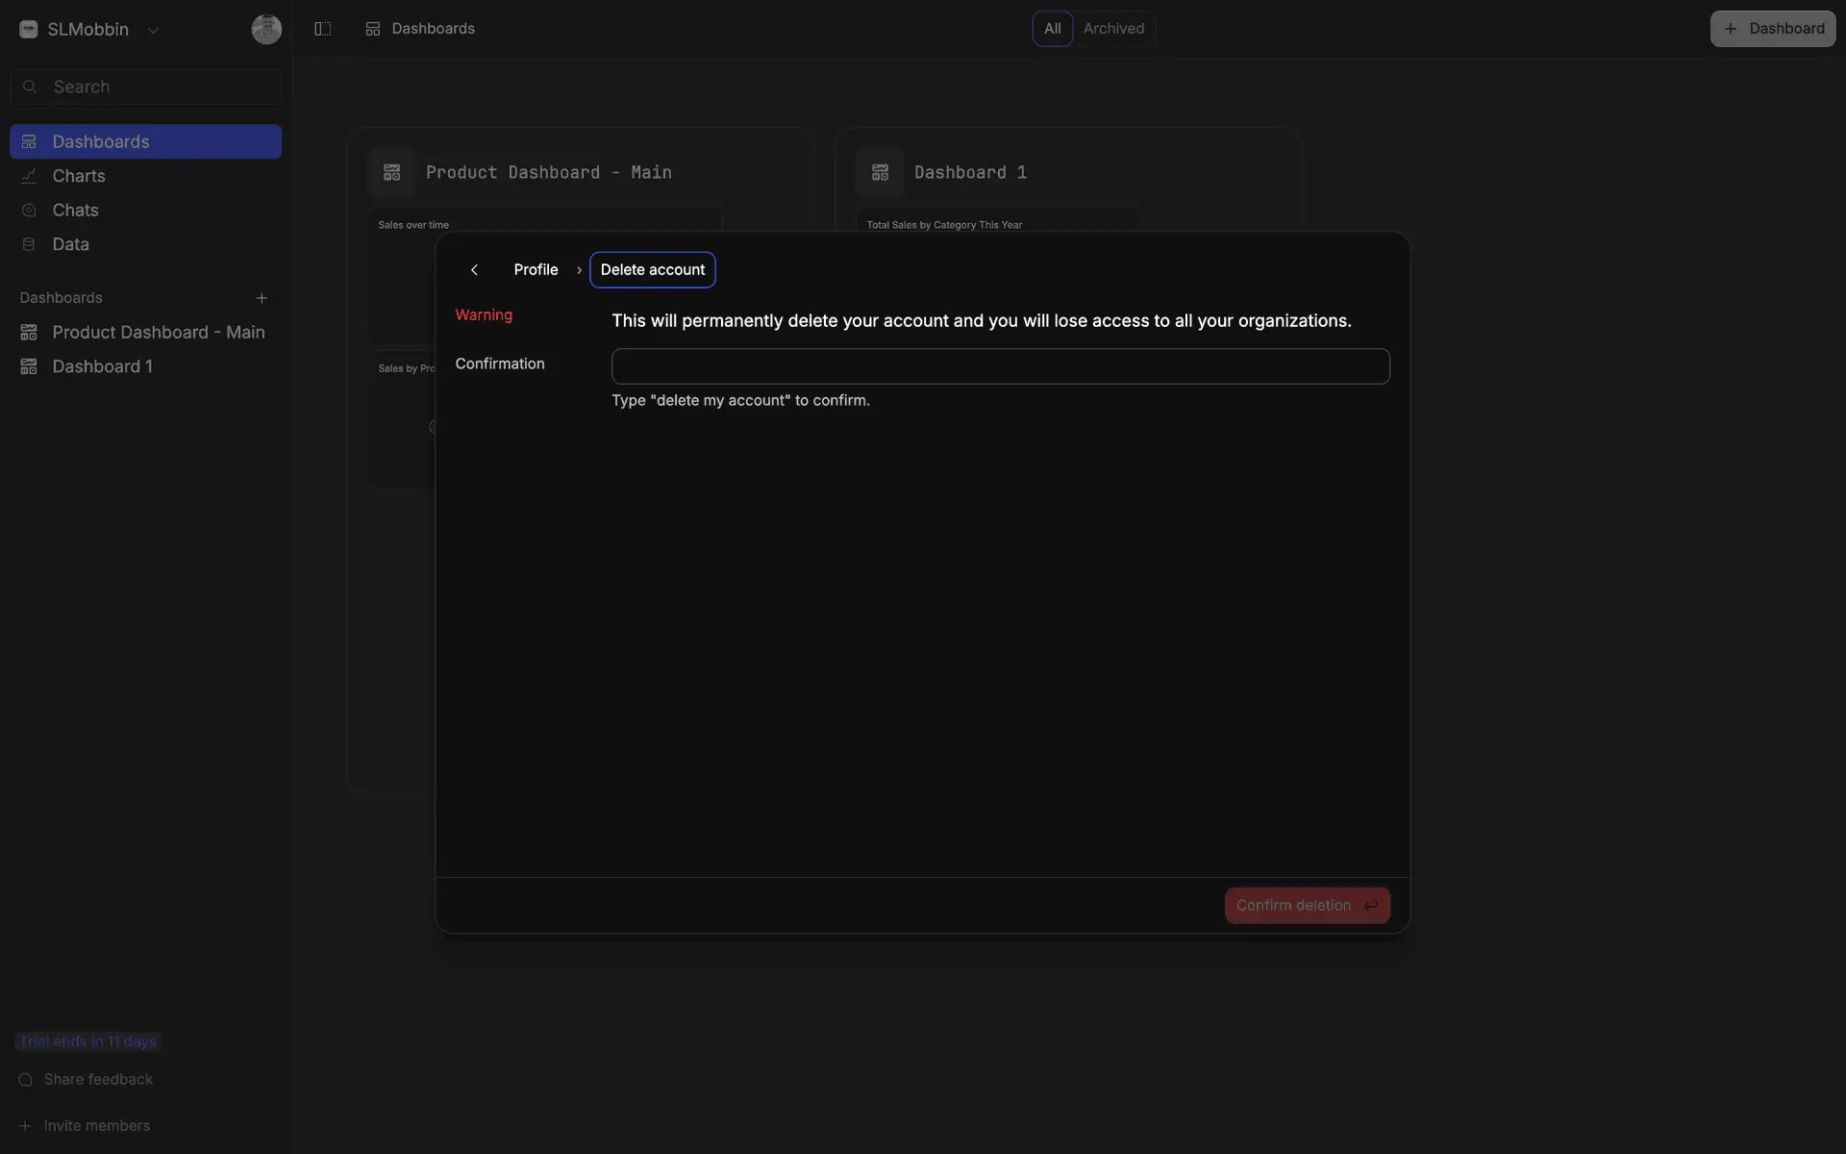Focus the Confirmation text field
1846x1154 pixels.
tap(1000, 366)
